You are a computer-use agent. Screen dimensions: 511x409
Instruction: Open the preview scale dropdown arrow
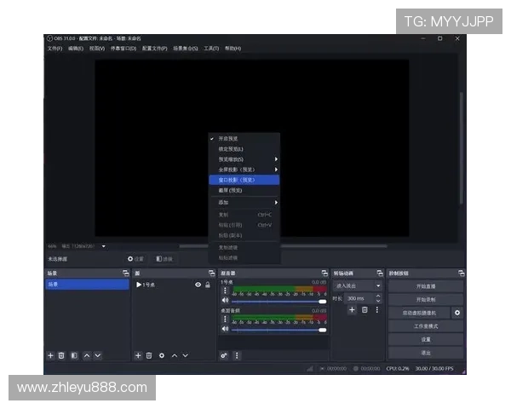[x=104, y=246]
